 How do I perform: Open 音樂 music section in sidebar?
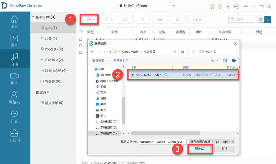[x=14, y=60]
